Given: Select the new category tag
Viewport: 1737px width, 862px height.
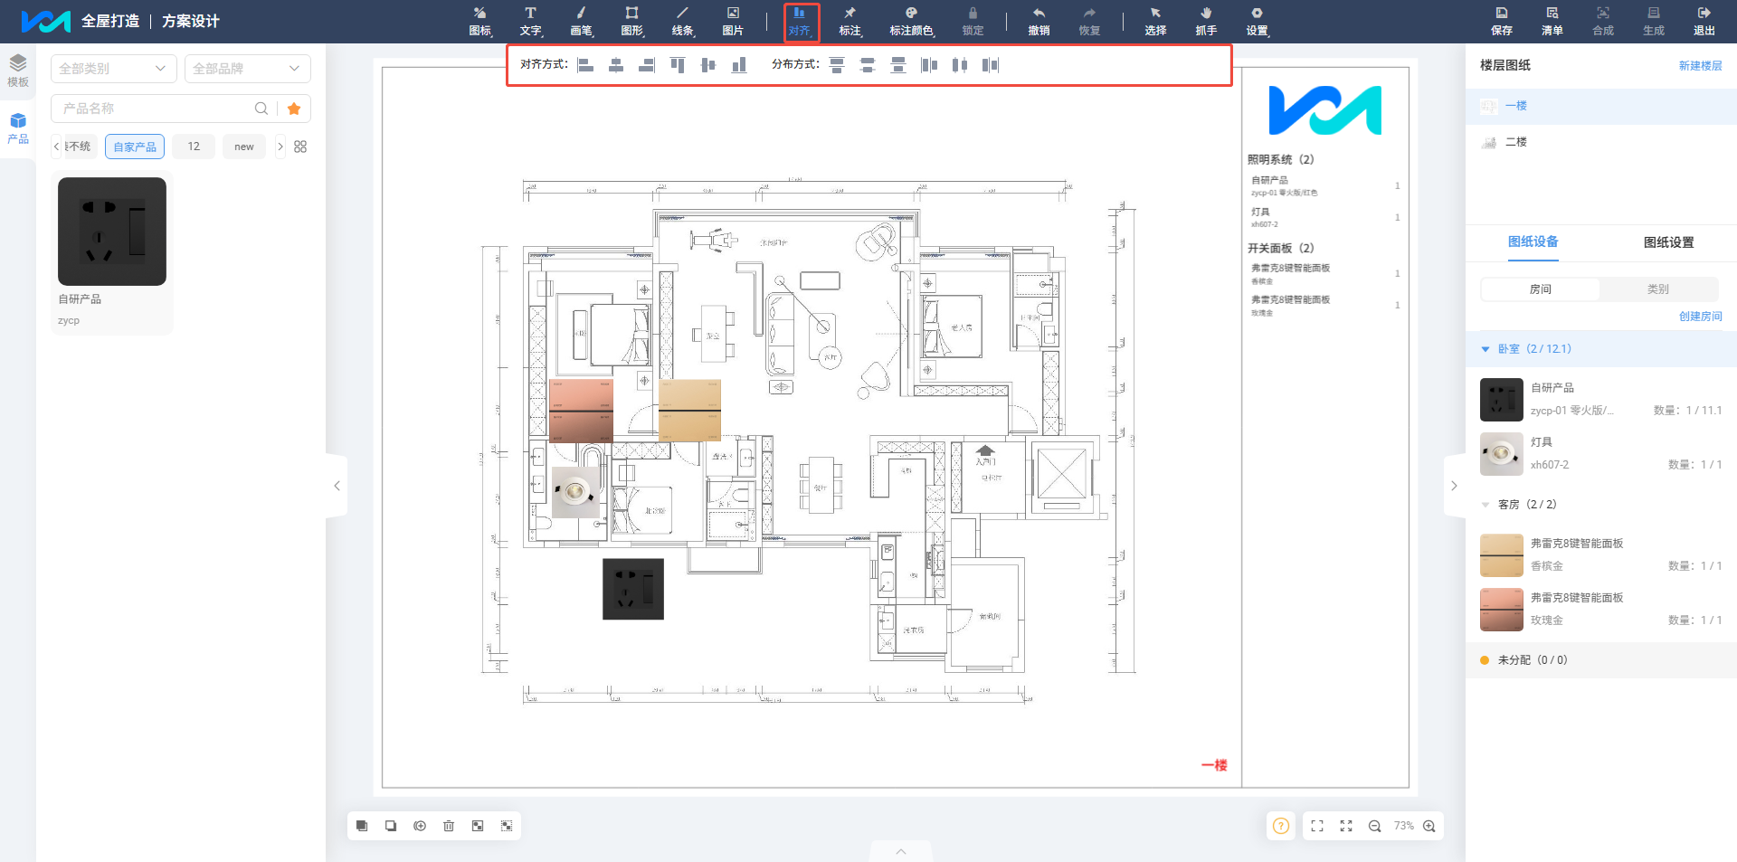Looking at the screenshot, I should point(244,147).
